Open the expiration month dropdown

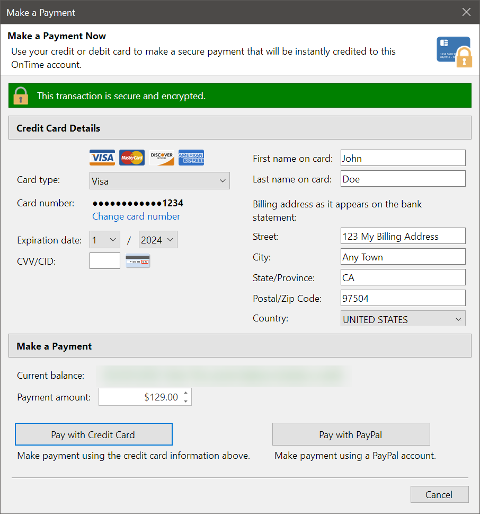(x=105, y=240)
